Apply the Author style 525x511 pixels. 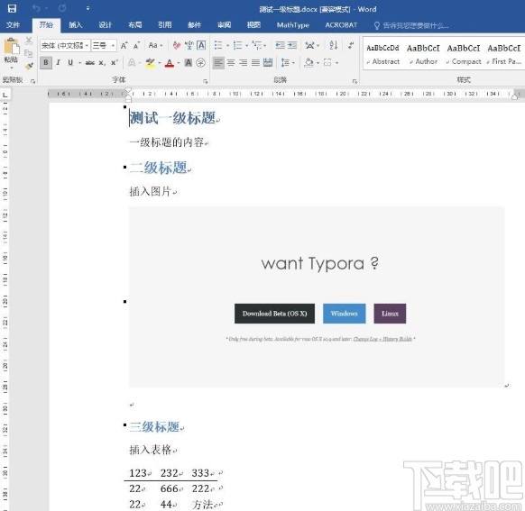[423, 54]
